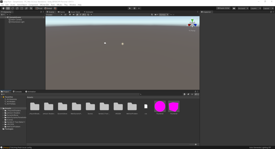Viewport: 275px width, 149px height.
Task: Search by type in Project panel
Action: [x=184, y=94]
